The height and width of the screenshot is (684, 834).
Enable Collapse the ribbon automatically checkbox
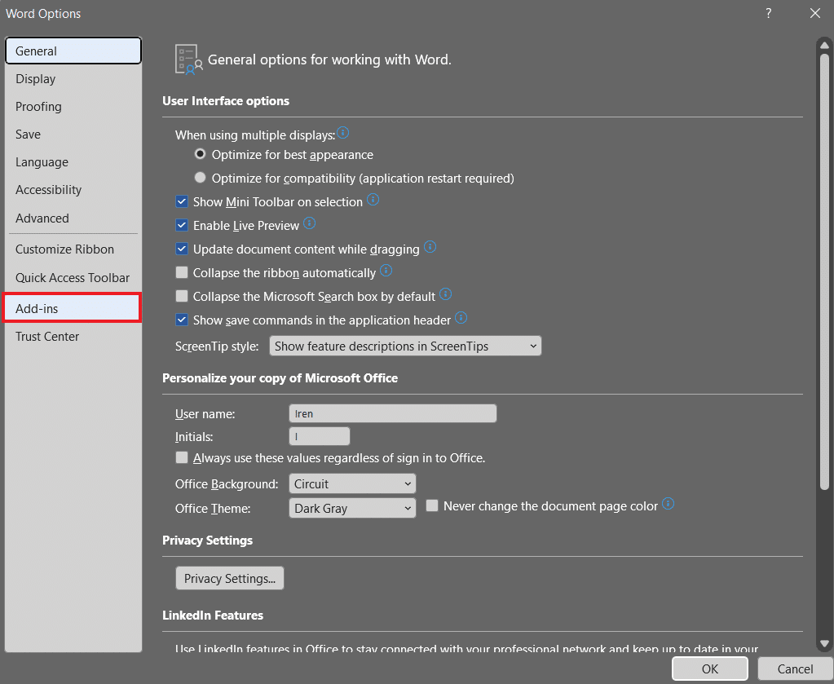click(182, 273)
